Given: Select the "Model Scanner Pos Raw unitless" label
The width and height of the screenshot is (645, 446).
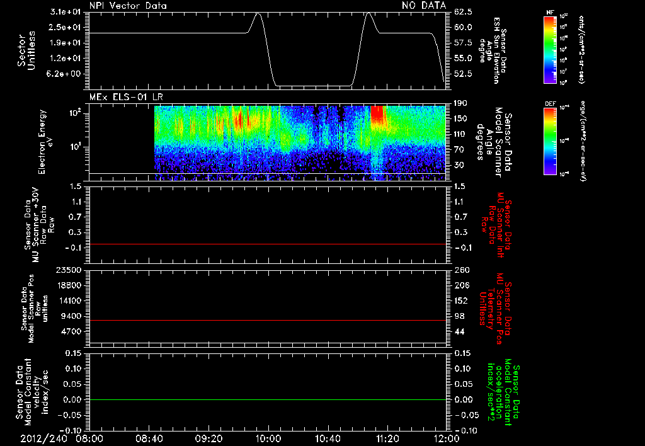Looking at the screenshot, I should pyautogui.click(x=35, y=309).
